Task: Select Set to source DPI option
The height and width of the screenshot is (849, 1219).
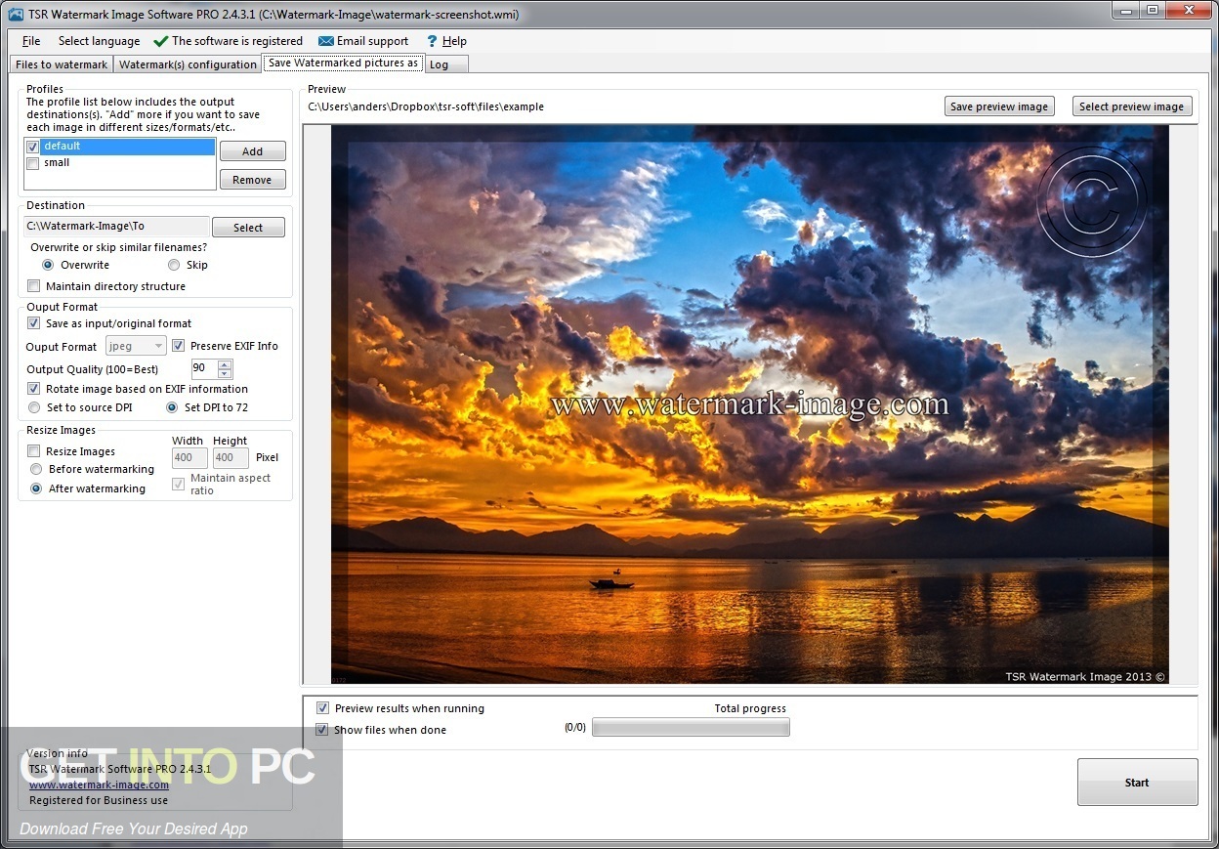Action: point(35,407)
